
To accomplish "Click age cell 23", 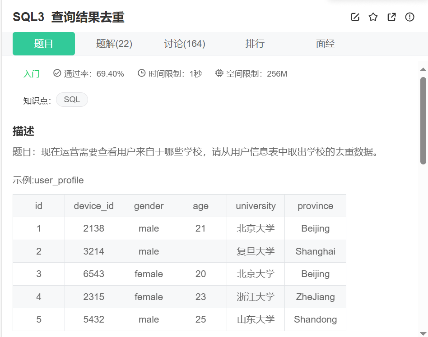I will (200, 297).
